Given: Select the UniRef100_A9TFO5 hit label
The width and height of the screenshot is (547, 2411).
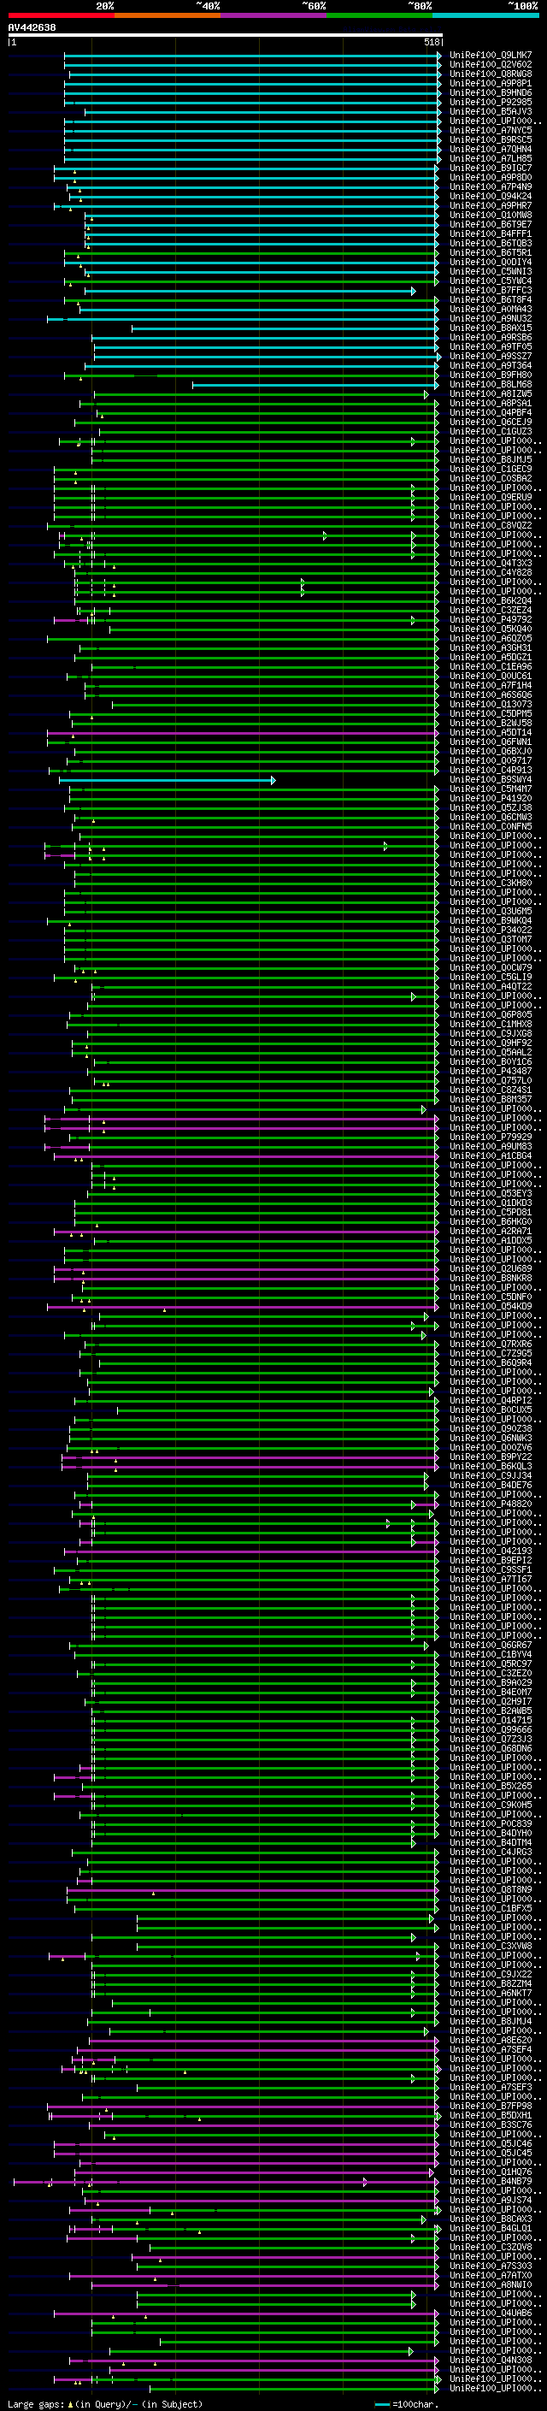Looking at the screenshot, I should pyautogui.click(x=491, y=347).
